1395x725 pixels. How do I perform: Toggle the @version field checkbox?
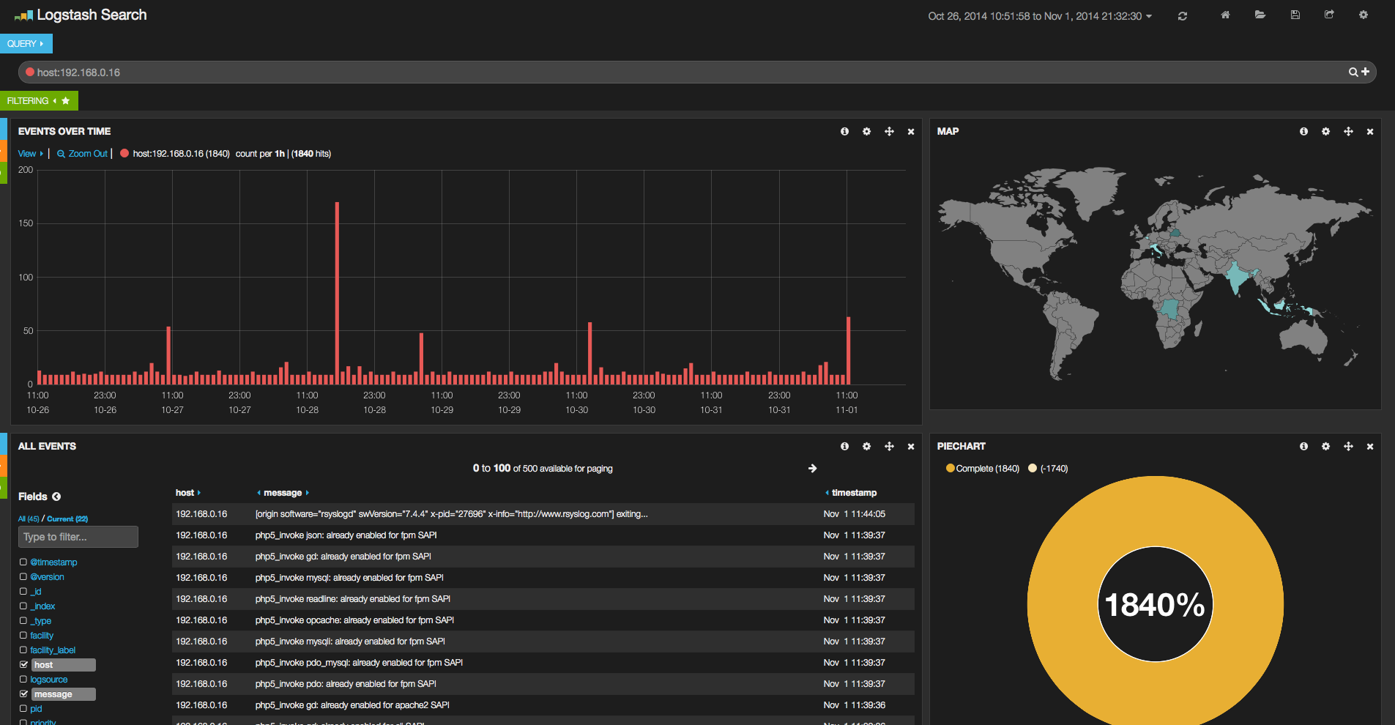[23, 577]
